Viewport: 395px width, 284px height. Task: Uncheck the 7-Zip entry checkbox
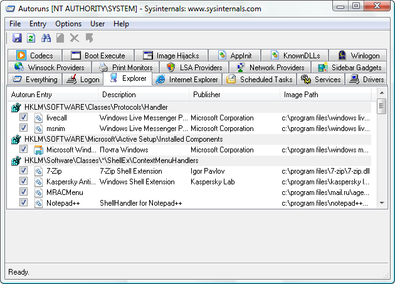[23, 171]
